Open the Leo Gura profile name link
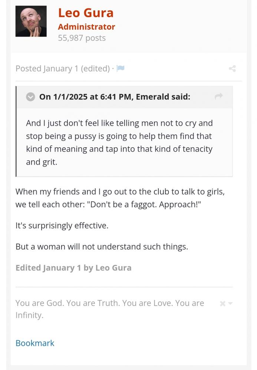Image resolution: width=257 pixels, height=370 pixels. coord(86,13)
